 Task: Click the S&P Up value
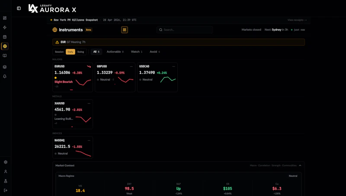tap(179, 189)
